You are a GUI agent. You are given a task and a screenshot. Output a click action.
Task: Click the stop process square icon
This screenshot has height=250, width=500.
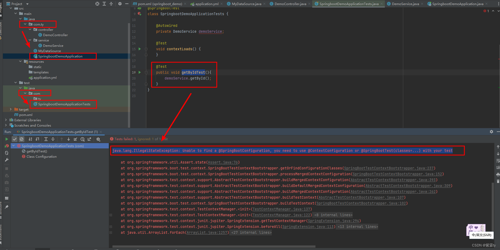click(7, 169)
